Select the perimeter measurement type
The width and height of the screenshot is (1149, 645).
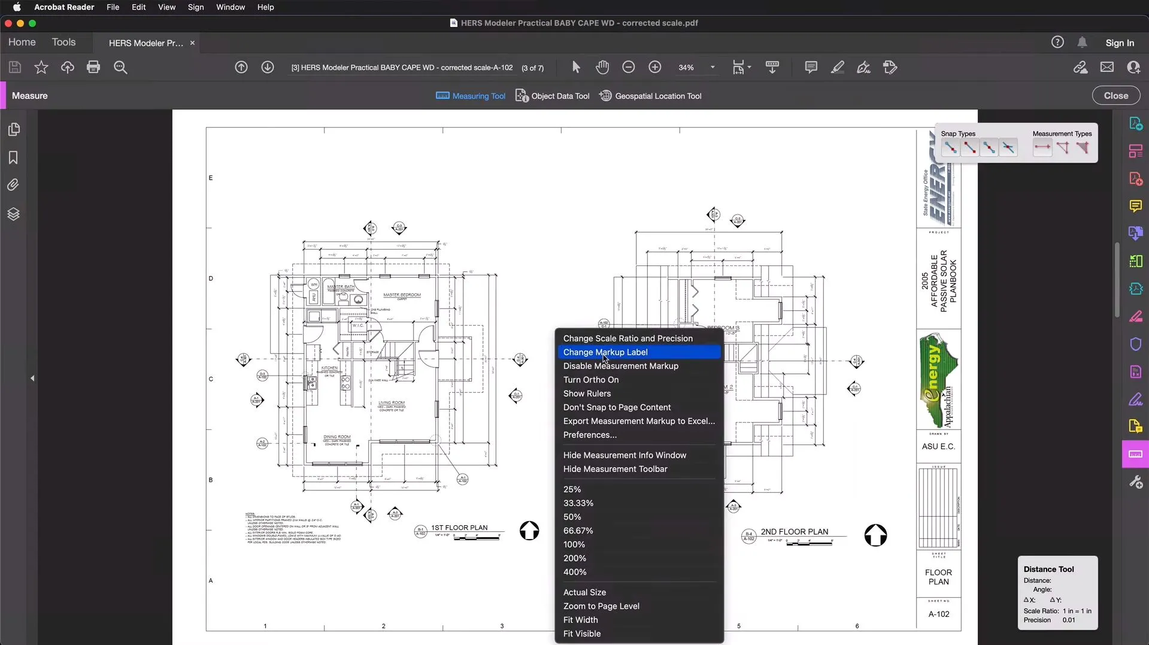point(1064,148)
